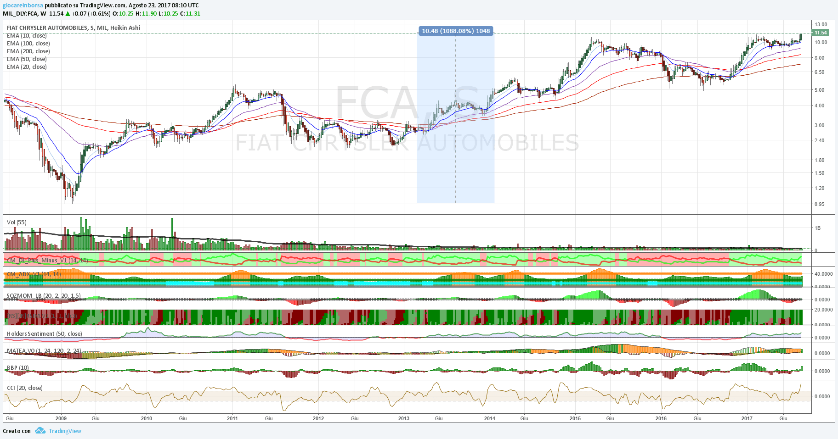Screen dimensions: 838x439
Task: Click the 4.00 price scale label
Action: coord(819,105)
